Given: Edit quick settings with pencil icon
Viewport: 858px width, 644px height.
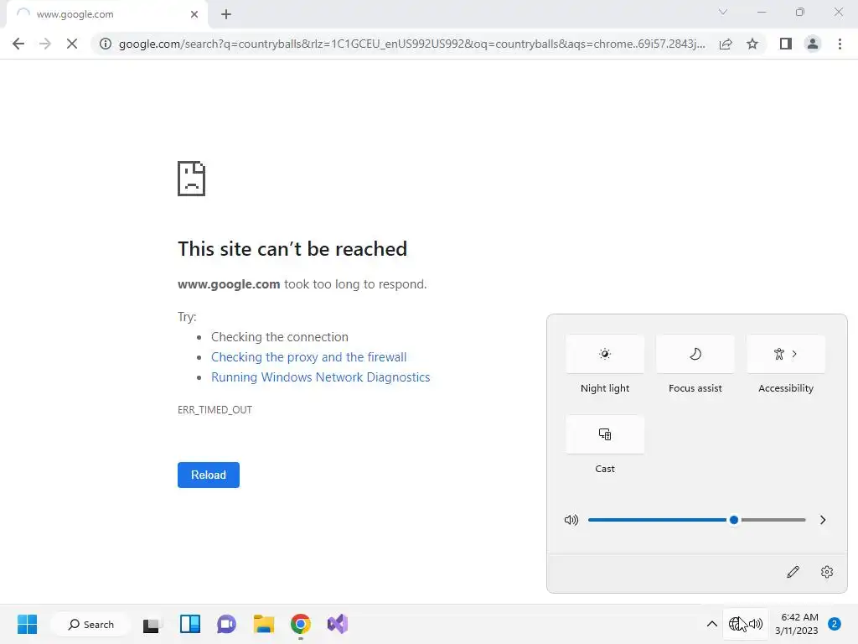Looking at the screenshot, I should [793, 572].
